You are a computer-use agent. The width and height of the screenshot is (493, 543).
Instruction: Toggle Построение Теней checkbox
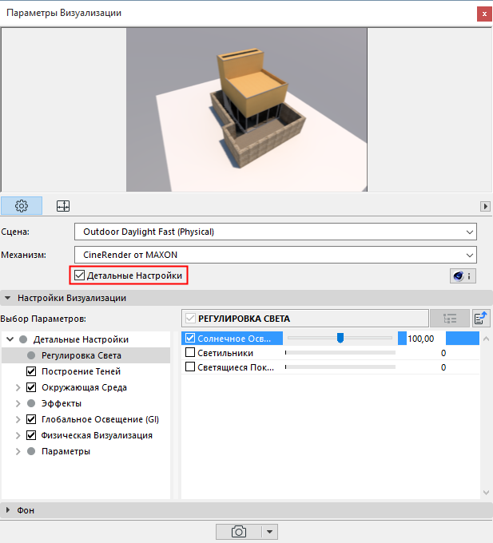tap(31, 371)
